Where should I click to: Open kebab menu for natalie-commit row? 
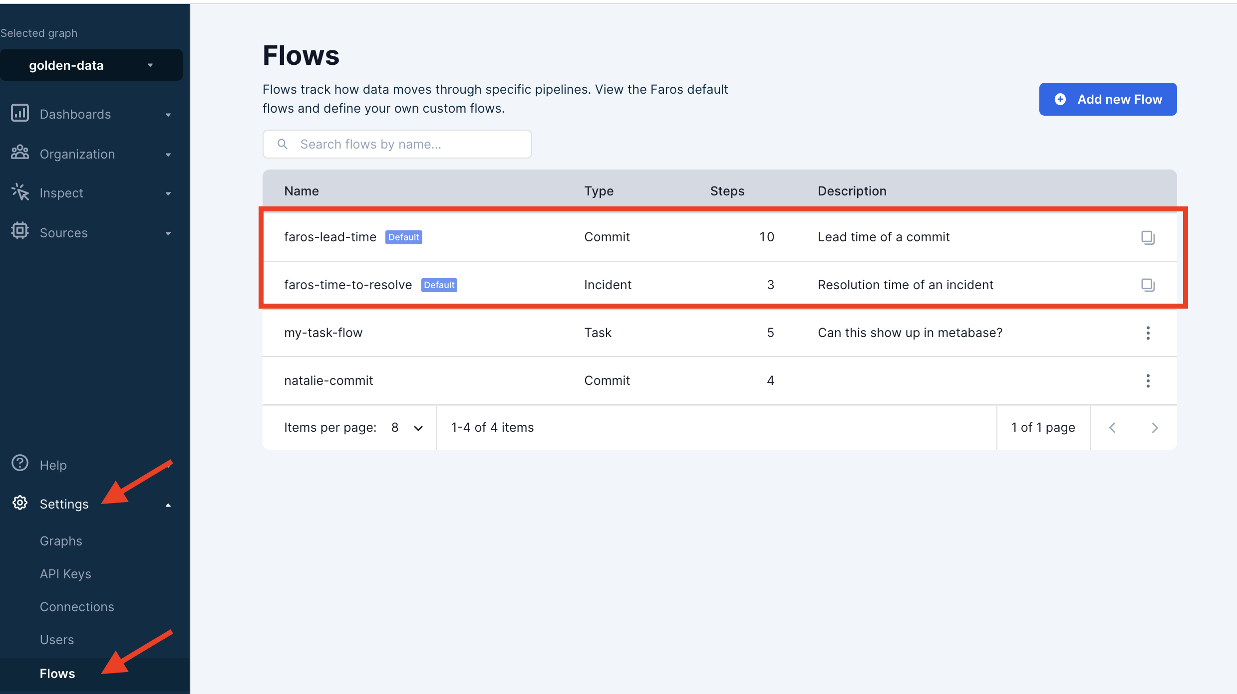1148,380
